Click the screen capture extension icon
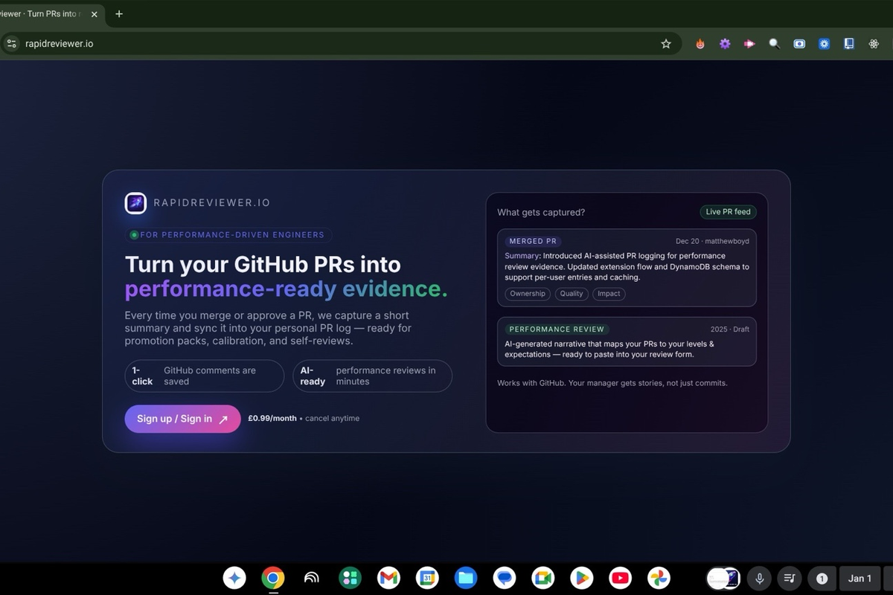The height and width of the screenshot is (595, 893). pos(799,43)
